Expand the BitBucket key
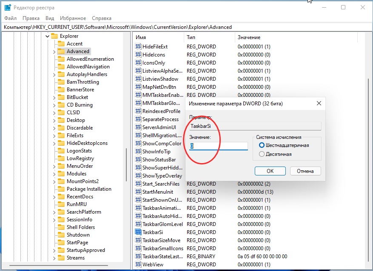This screenshot has height=271, width=373. [54, 98]
